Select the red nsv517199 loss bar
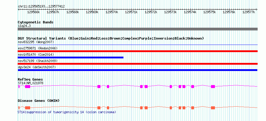This screenshot has width=266, height=121. pyautogui.click(x=137, y=64)
